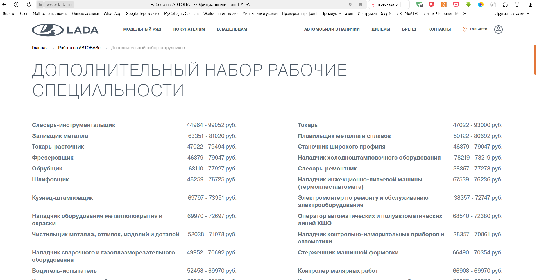Click the пересказать summarize button
The width and height of the screenshot is (537, 280).
coord(384,4)
